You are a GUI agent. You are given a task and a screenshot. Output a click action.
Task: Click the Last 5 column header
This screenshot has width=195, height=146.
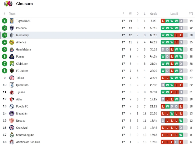(x=174, y=14)
